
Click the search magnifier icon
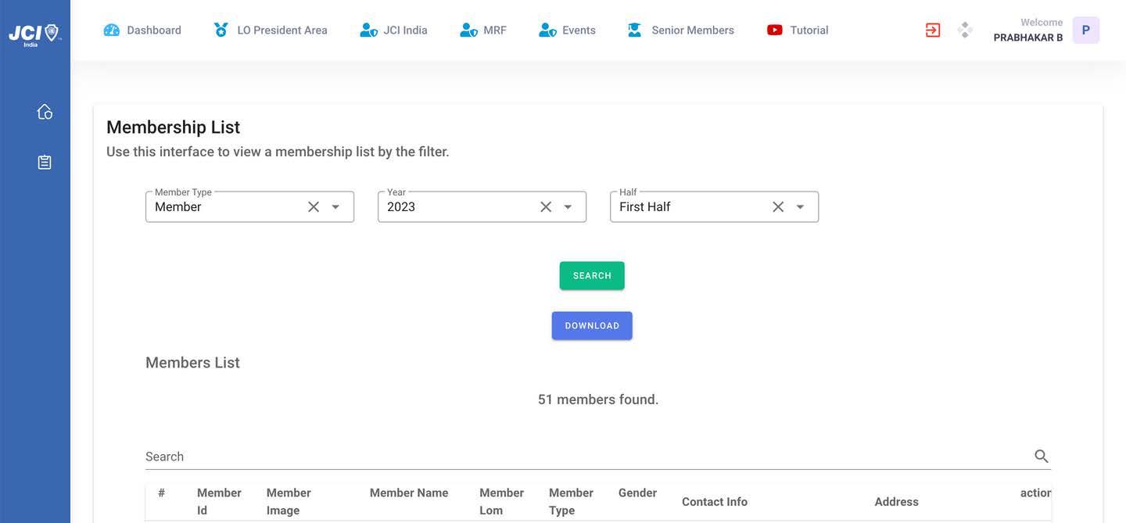pyautogui.click(x=1042, y=456)
